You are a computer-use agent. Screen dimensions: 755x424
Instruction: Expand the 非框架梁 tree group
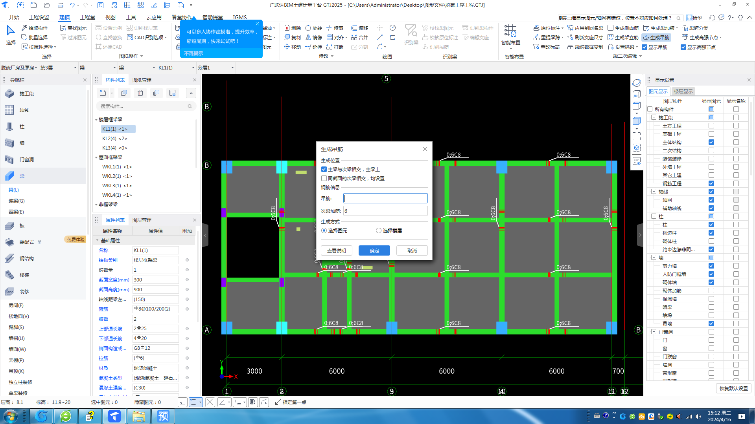tap(96, 204)
